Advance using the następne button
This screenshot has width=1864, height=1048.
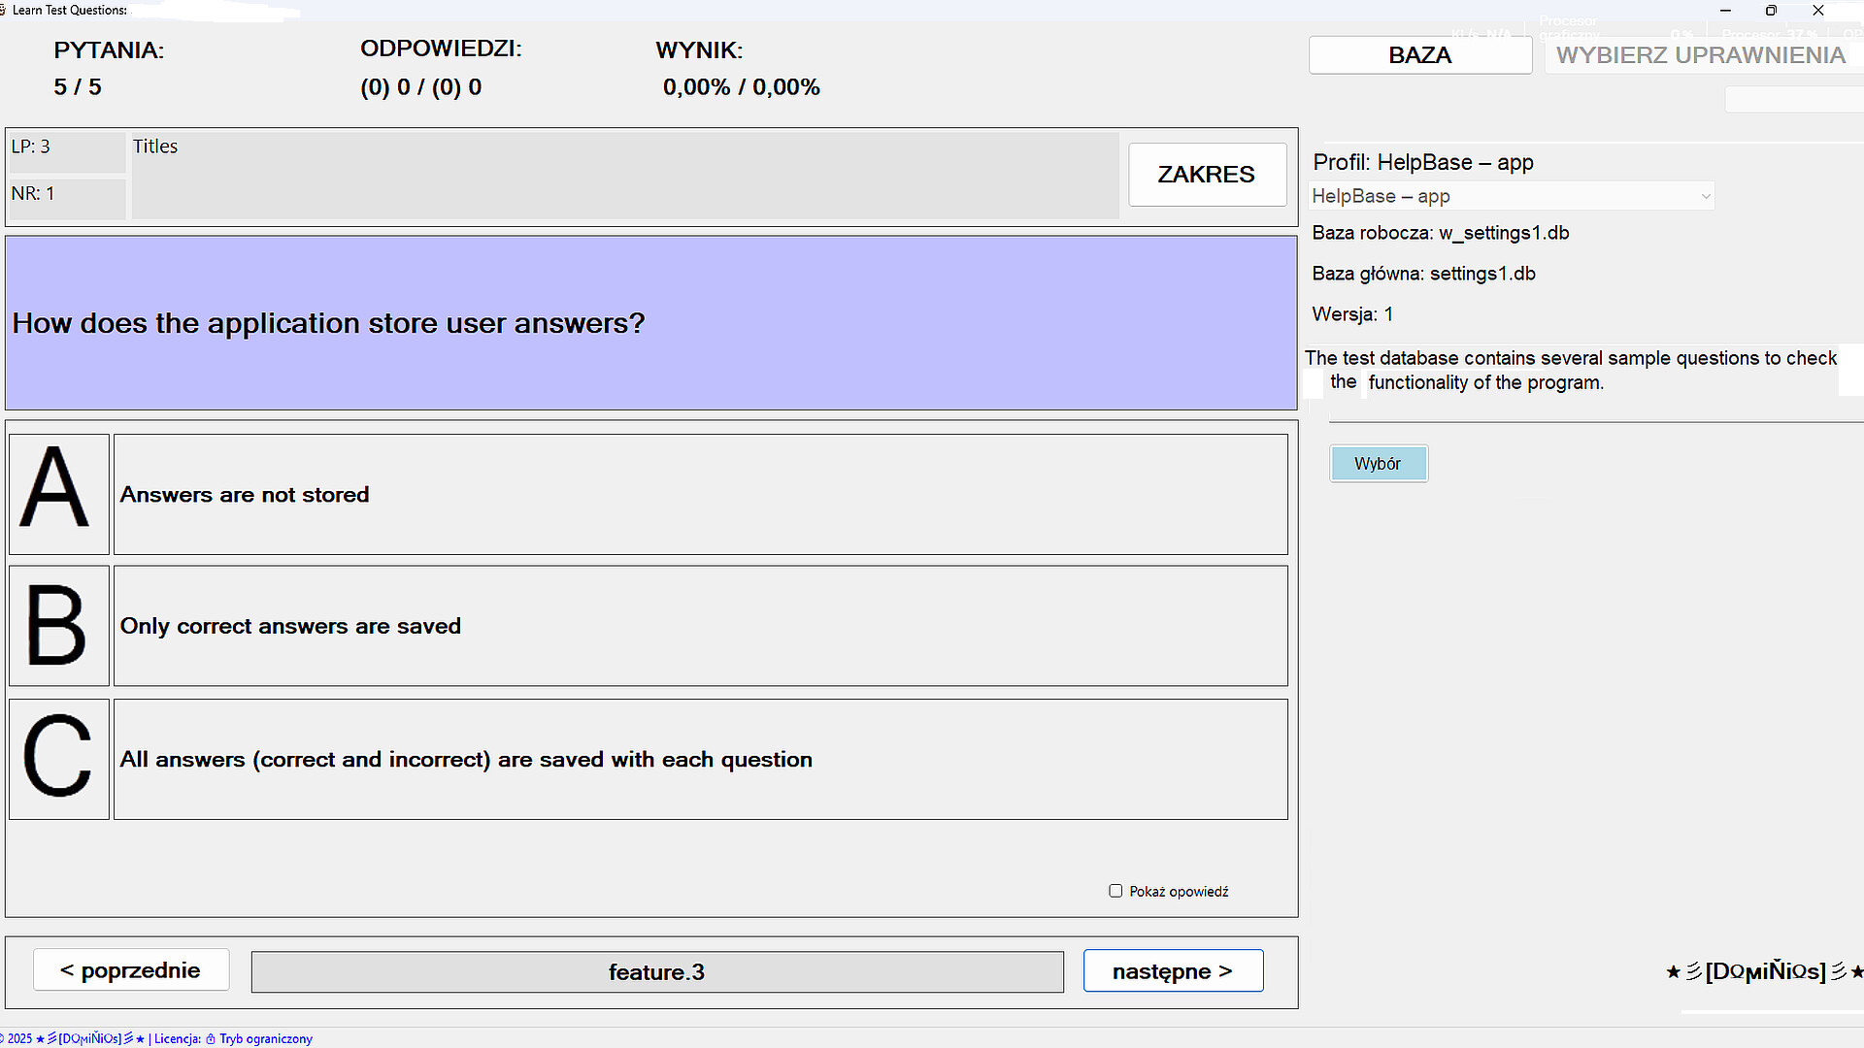click(1173, 970)
